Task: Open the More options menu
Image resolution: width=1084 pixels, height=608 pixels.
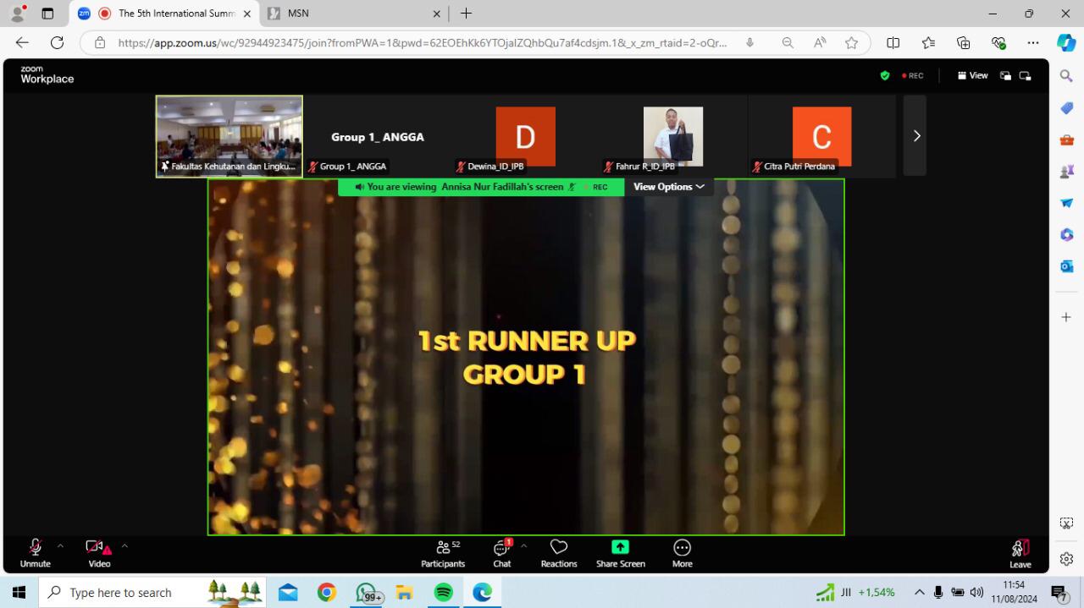Action: pos(682,553)
